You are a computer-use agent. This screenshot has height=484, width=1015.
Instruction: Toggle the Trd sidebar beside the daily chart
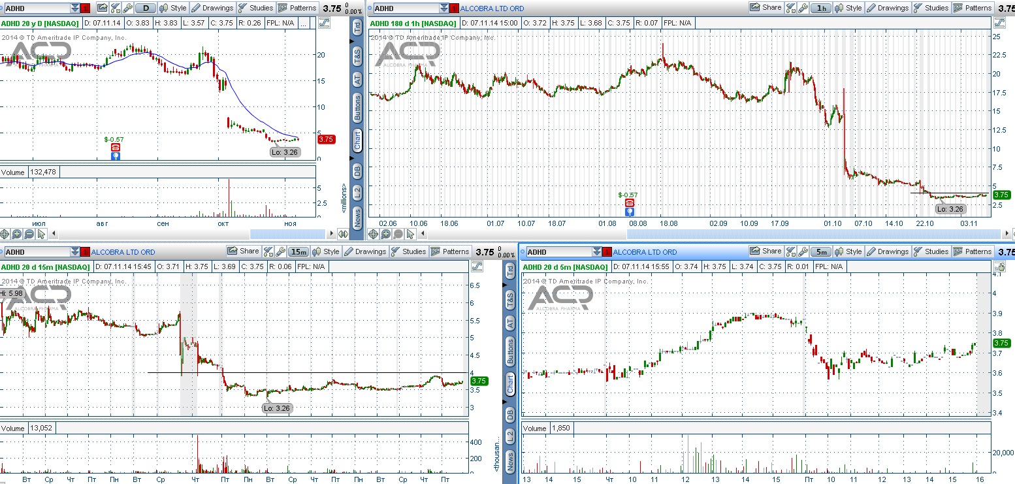pyautogui.click(x=357, y=27)
